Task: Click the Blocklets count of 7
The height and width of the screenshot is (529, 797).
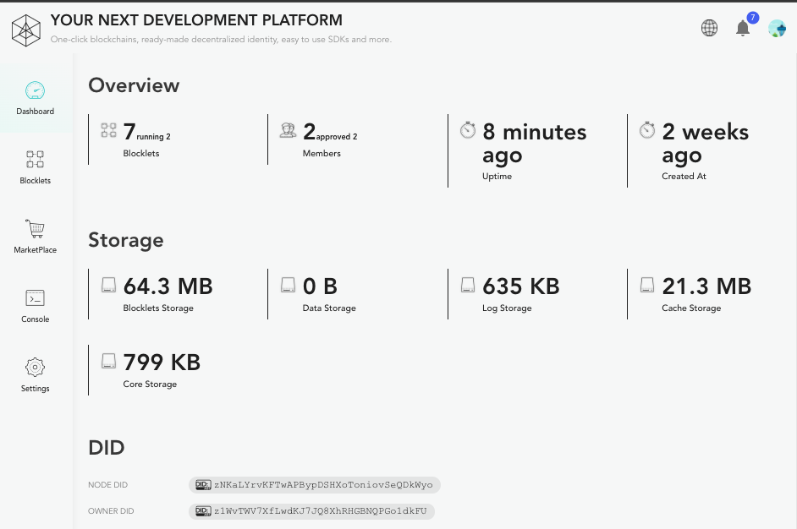Action: [129, 132]
